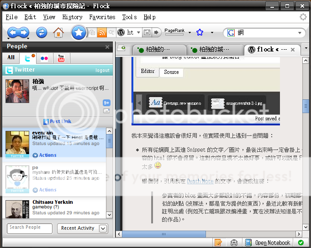311x248 pixels.
Task: Click the Search People field
Action: (30, 228)
